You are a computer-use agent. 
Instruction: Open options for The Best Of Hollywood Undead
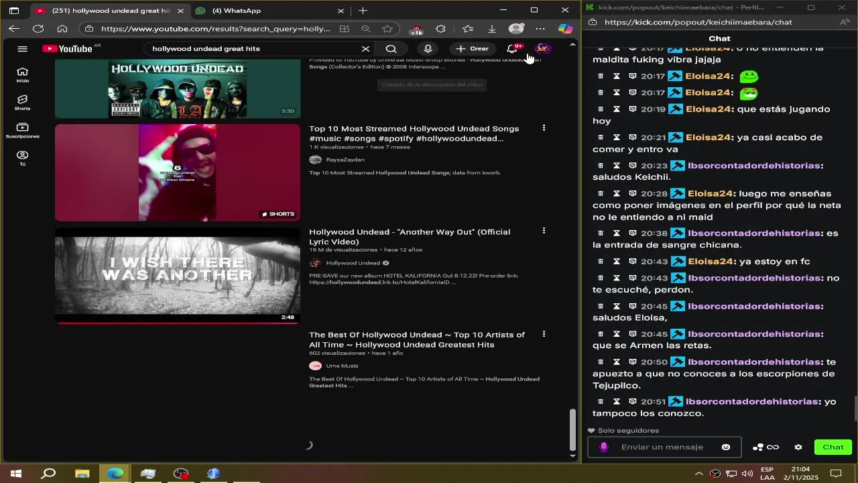tap(544, 333)
